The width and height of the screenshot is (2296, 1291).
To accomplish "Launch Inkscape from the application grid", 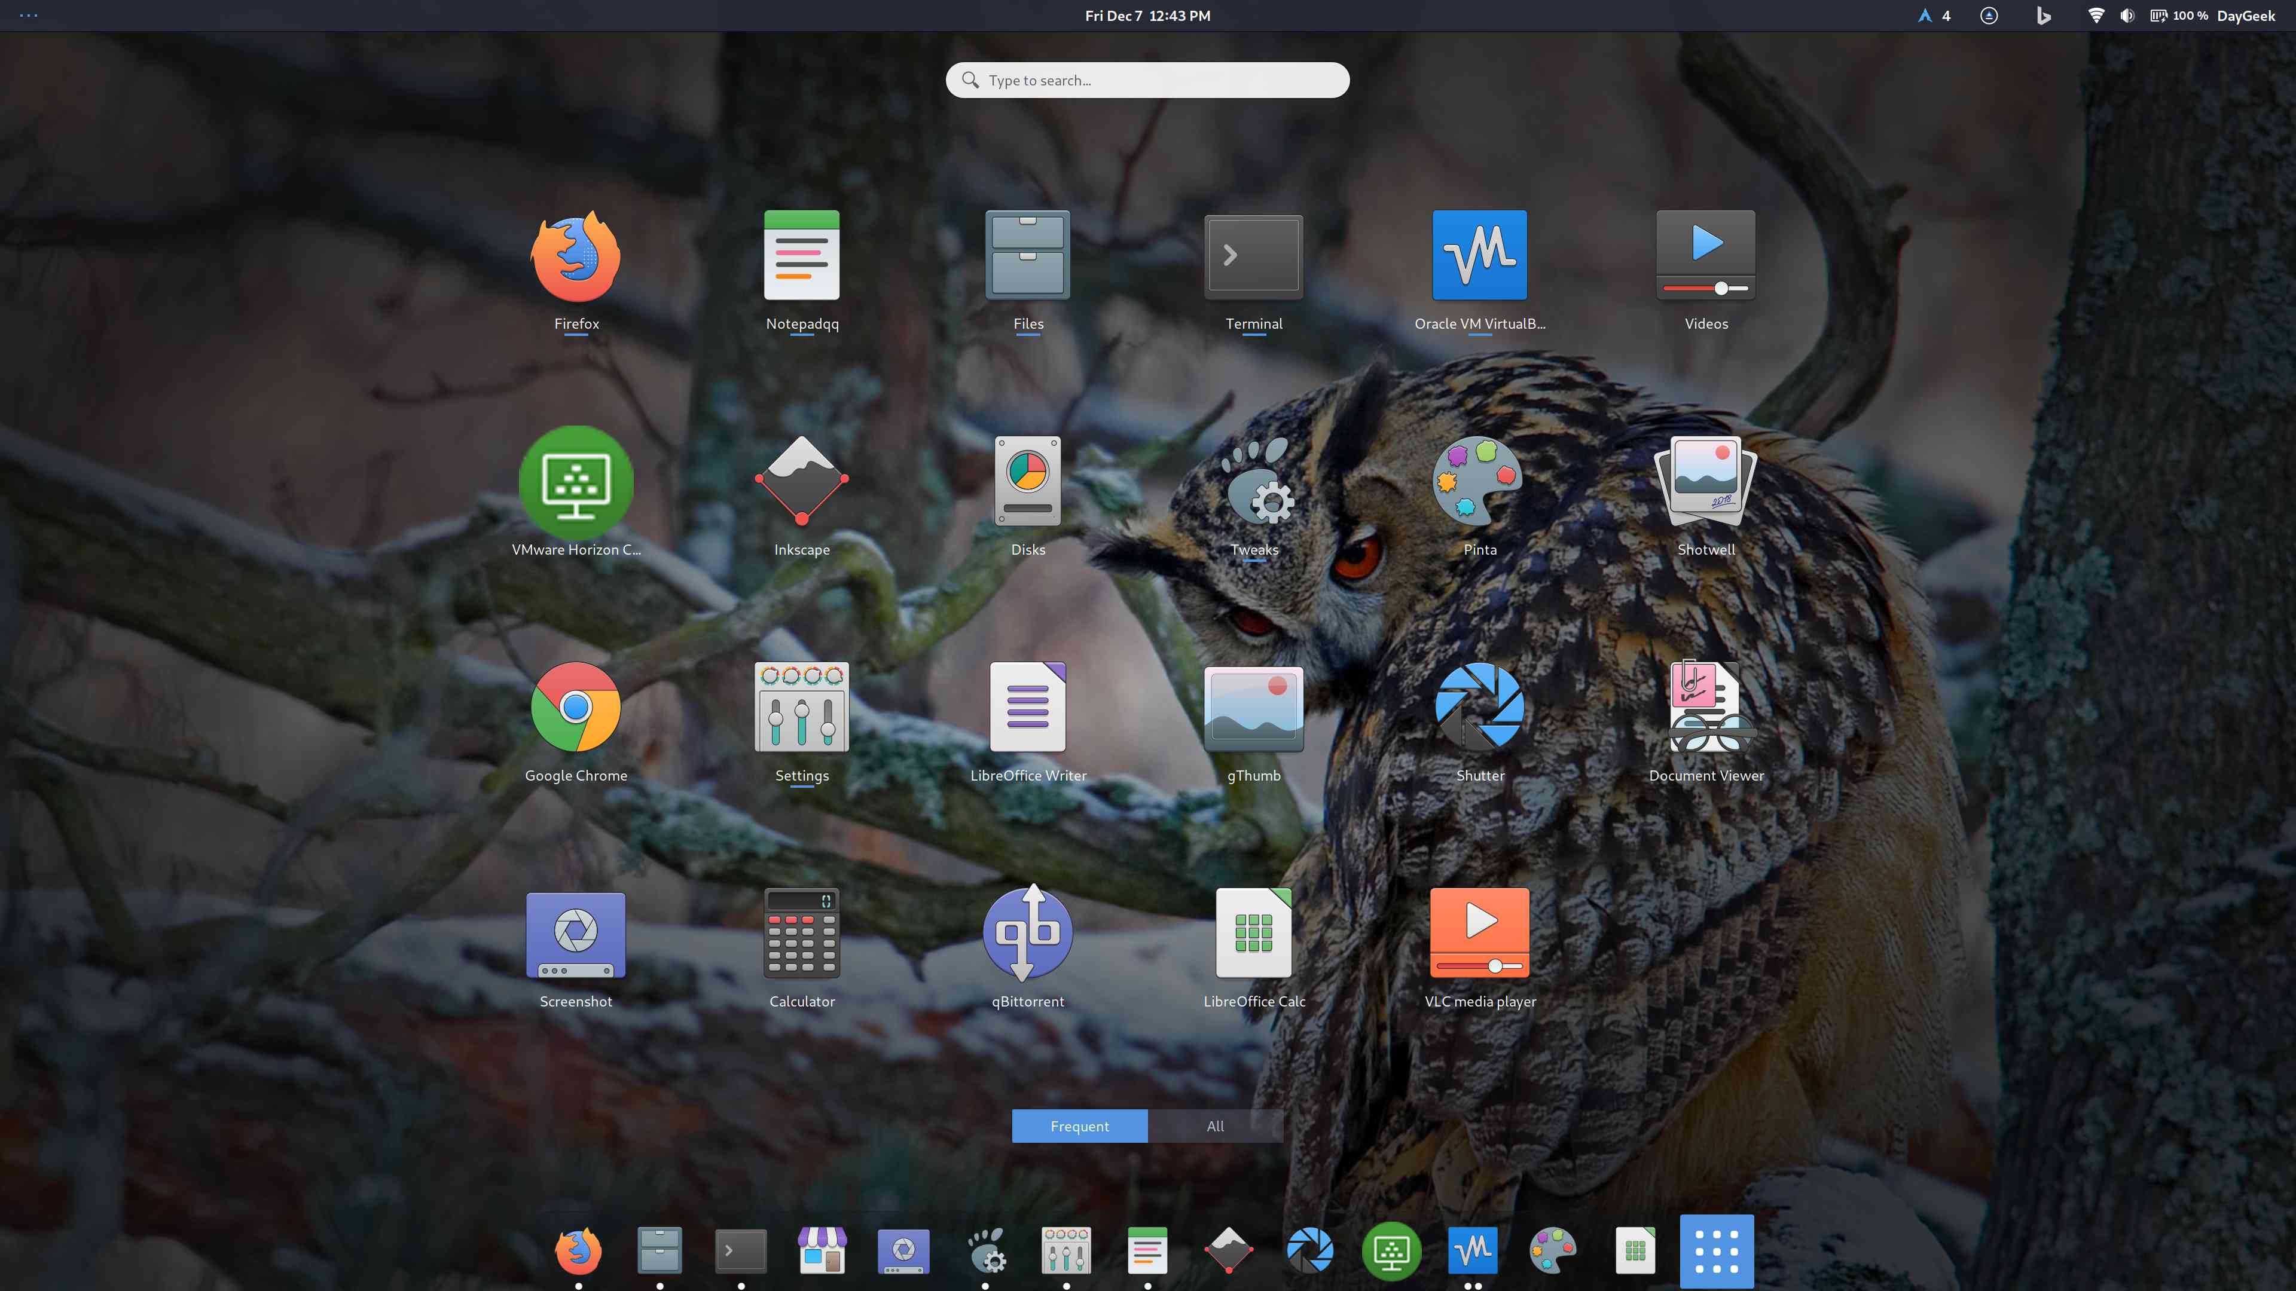I will [802, 496].
